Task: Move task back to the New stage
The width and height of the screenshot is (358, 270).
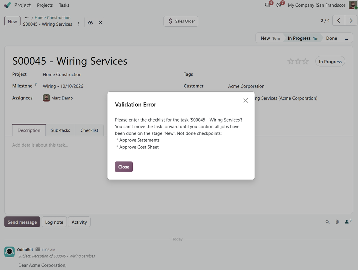Action: (x=270, y=38)
